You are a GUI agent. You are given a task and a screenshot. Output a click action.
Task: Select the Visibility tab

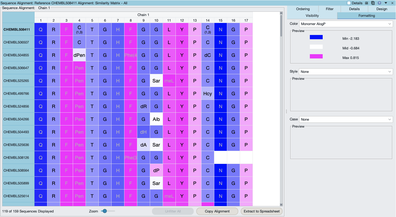(x=312, y=15)
